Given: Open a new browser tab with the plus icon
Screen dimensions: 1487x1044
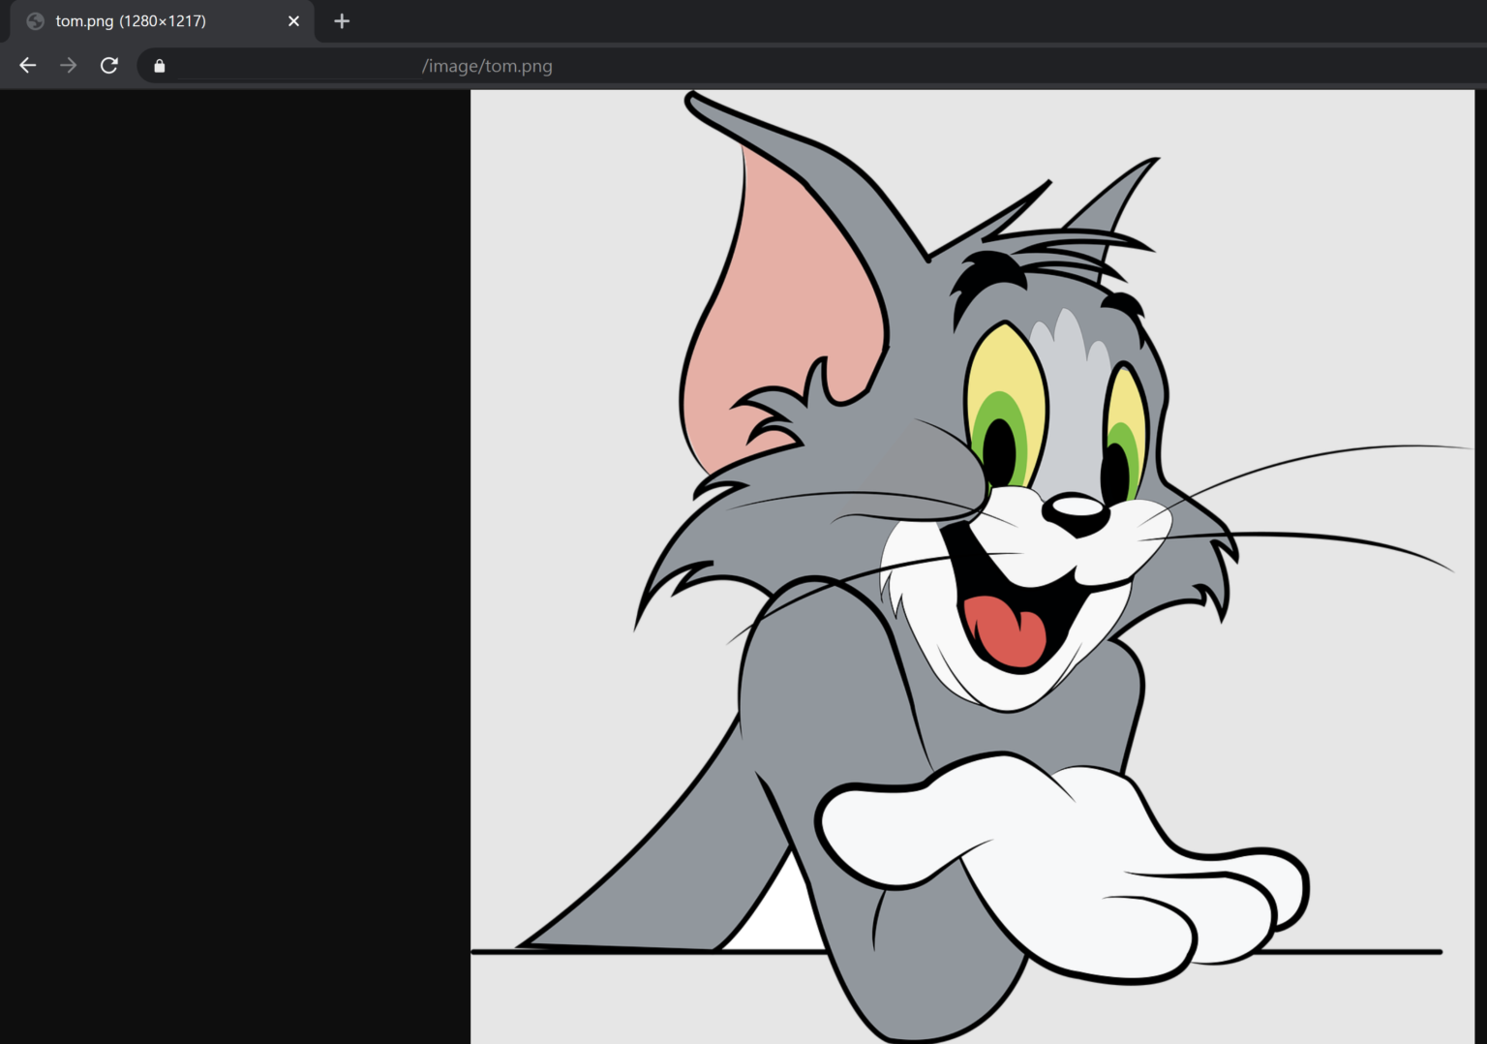Looking at the screenshot, I should coord(342,20).
